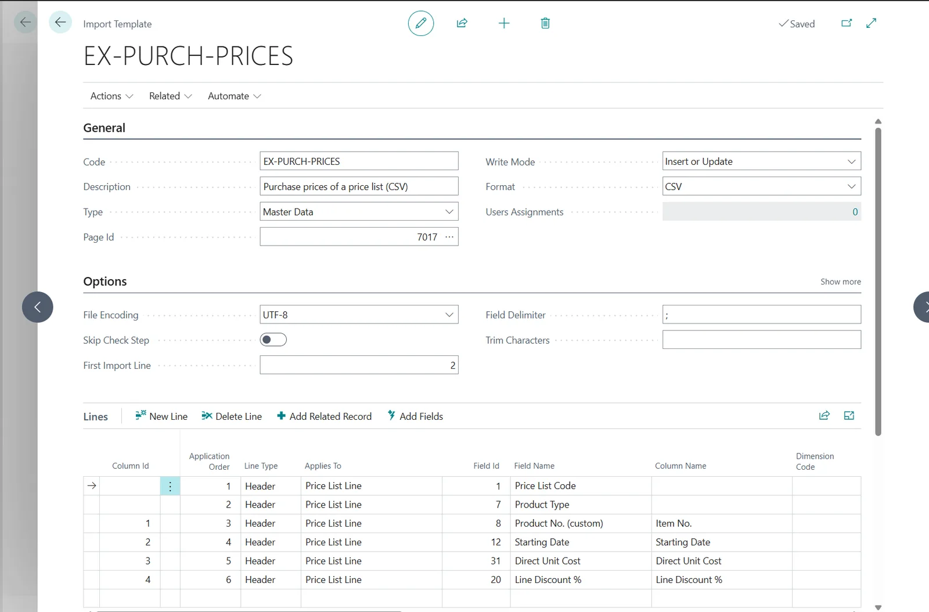Click the back arrow beside Import Template
The height and width of the screenshot is (612, 929).
[x=60, y=23]
